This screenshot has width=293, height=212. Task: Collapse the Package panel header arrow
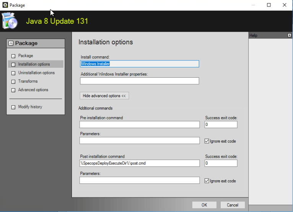click(x=11, y=44)
